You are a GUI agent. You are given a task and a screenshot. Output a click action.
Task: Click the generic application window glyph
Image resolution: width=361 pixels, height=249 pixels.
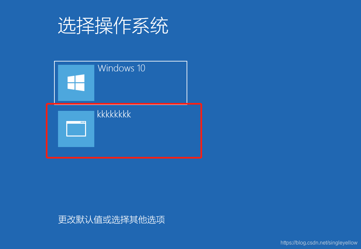coord(76,129)
